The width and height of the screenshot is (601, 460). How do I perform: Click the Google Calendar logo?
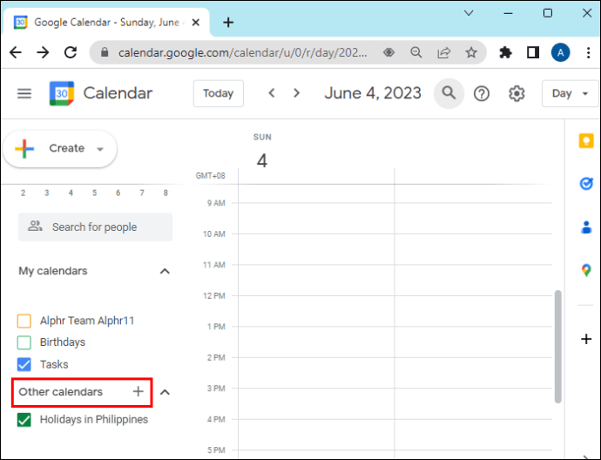[61, 93]
